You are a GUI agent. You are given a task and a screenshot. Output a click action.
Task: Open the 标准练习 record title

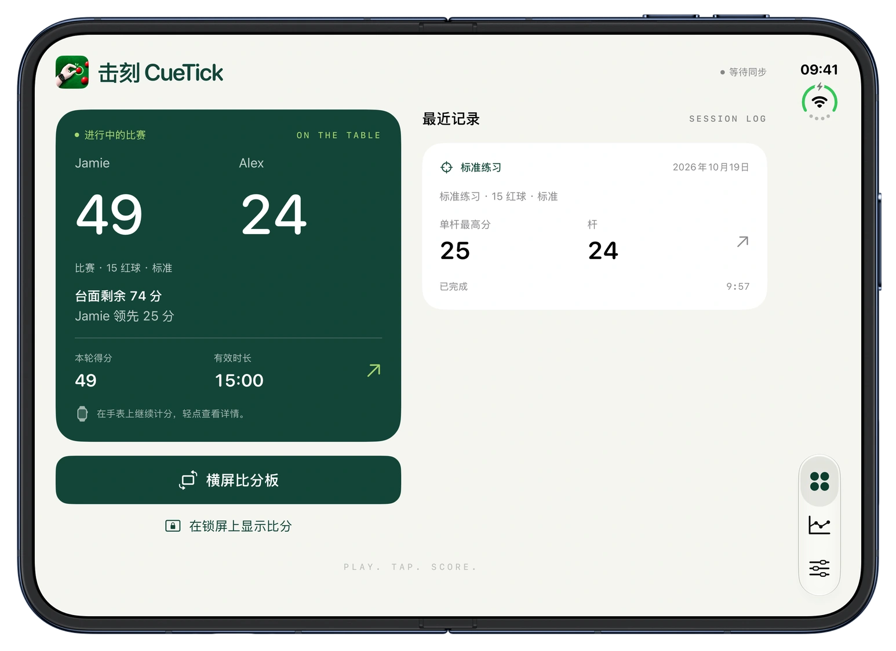(480, 168)
